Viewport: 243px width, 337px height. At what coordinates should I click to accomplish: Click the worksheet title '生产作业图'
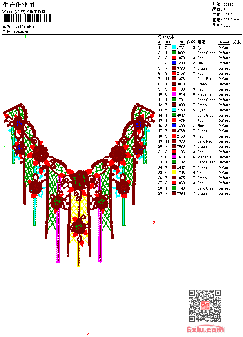[x=18, y=5]
